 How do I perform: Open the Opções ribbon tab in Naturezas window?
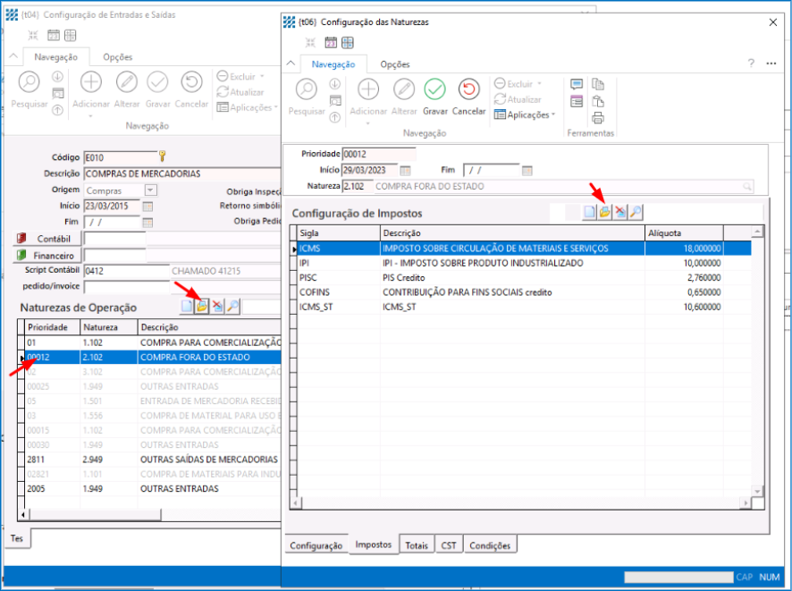click(x=395, y=64)
